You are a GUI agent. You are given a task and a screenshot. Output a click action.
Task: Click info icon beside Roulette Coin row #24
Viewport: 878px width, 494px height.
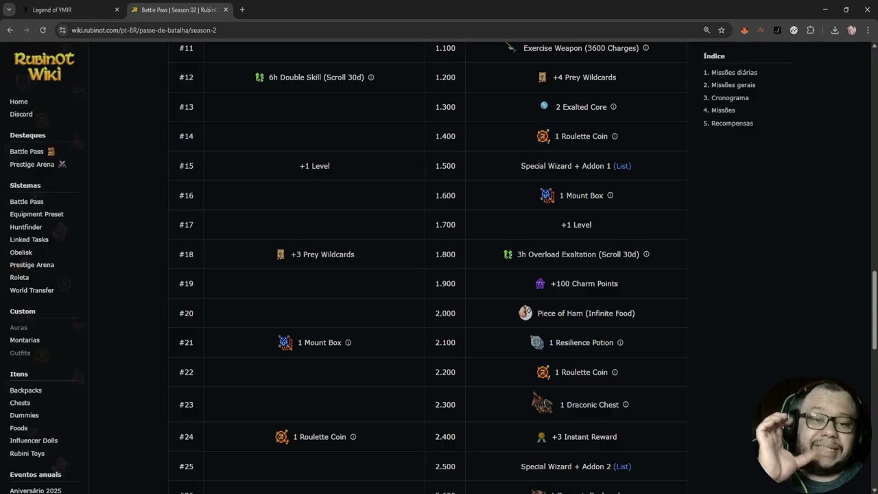pyautogui.click(x=353, y=437)
